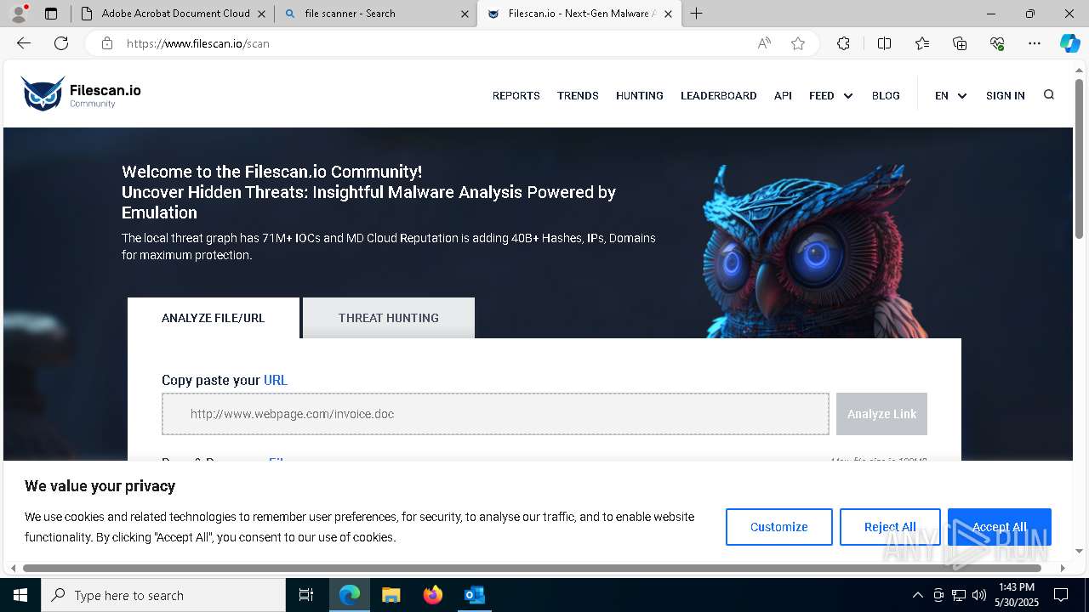Switch to the THREAT HUNTING tab
The image size is (1089, 612).
coord(389,318)
